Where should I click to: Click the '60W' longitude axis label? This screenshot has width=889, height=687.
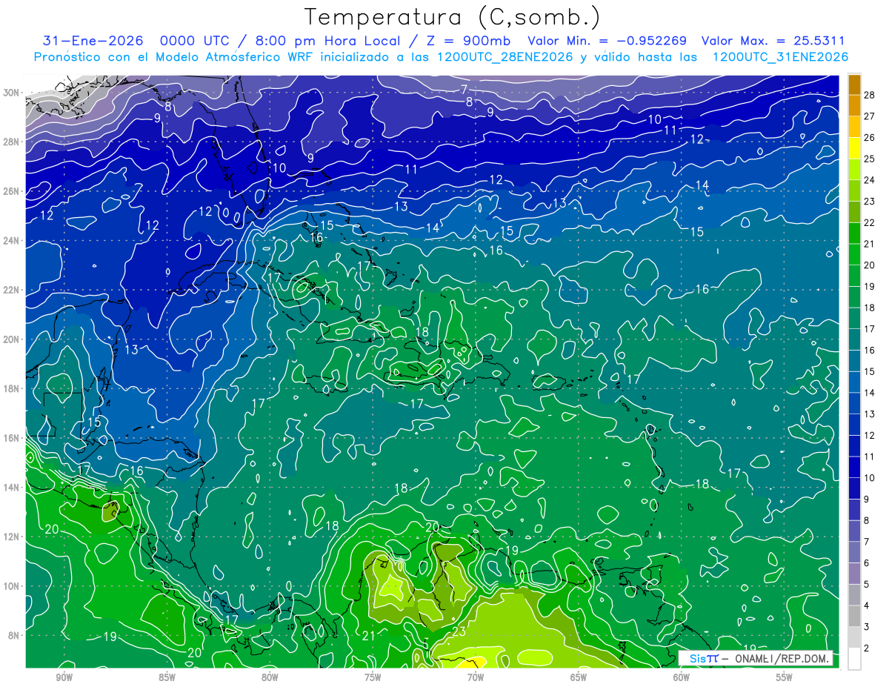[682, 677]
